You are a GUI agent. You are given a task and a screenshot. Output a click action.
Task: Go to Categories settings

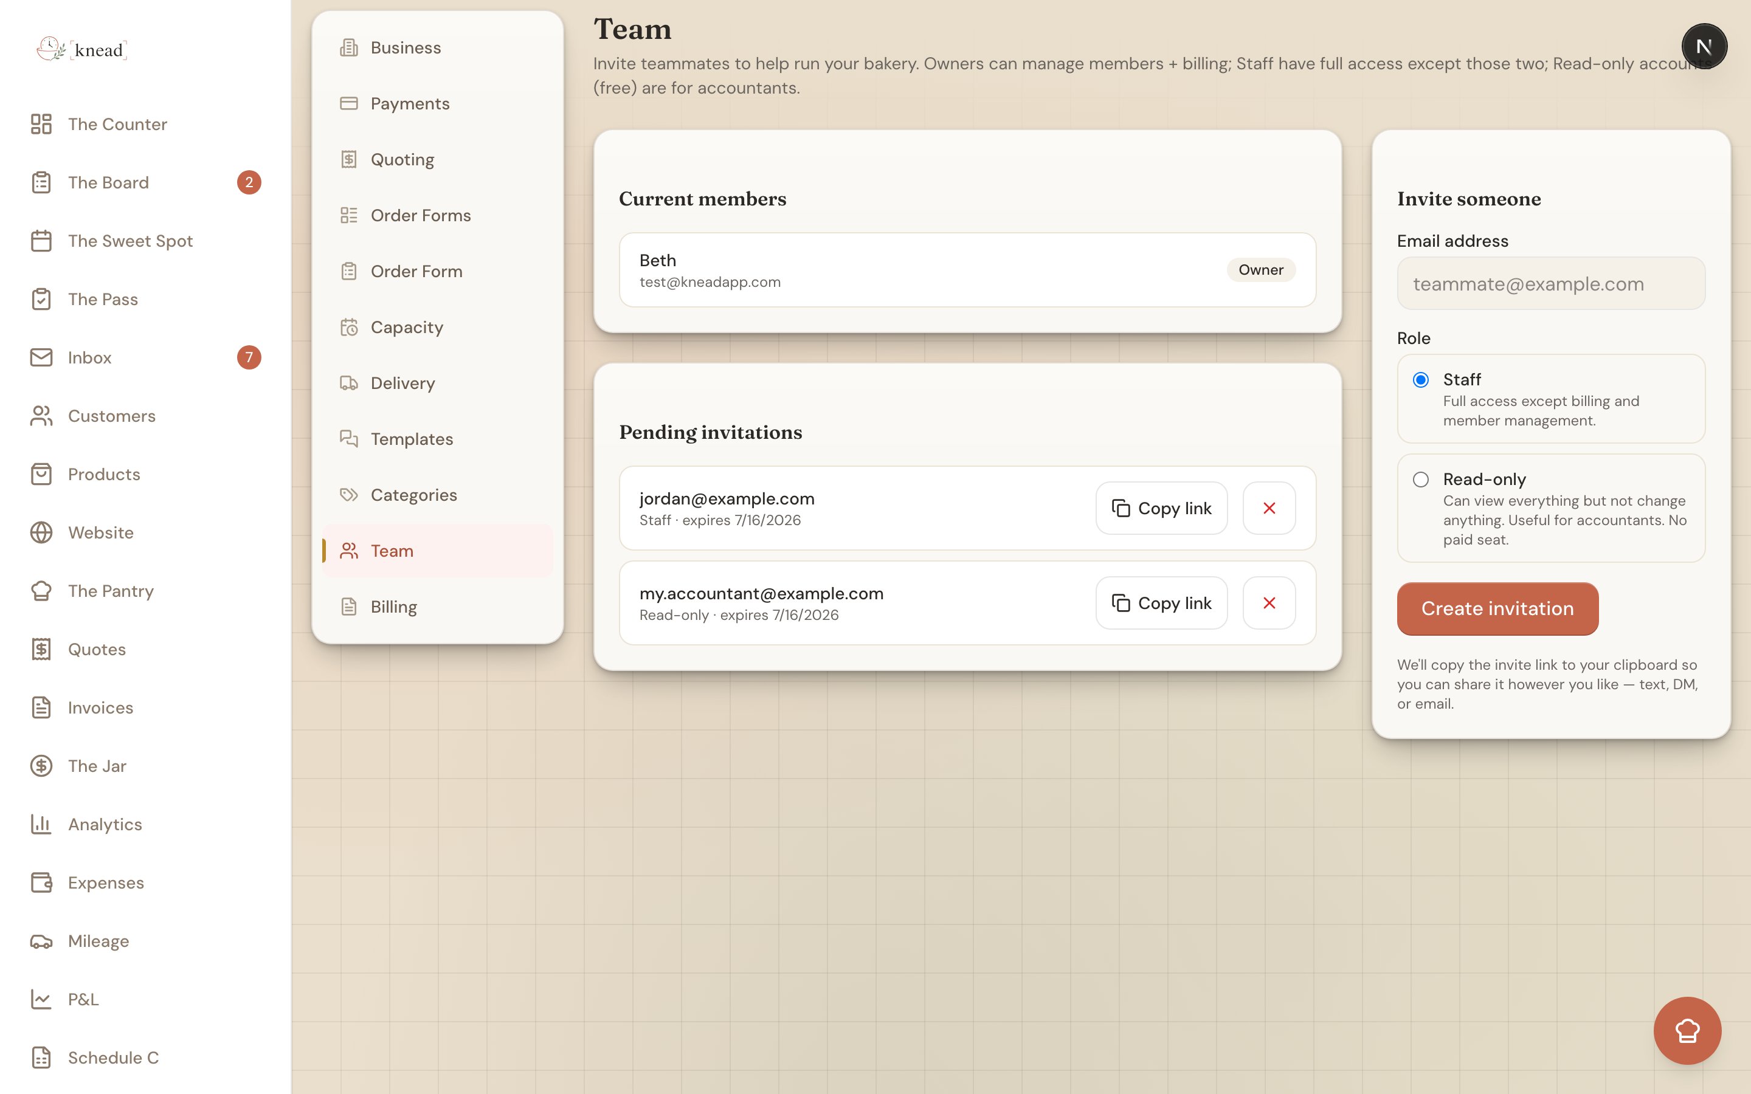point(438,495)
